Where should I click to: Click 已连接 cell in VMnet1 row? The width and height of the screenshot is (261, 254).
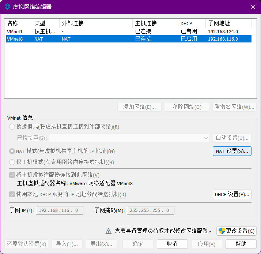[x=143, y=31]
